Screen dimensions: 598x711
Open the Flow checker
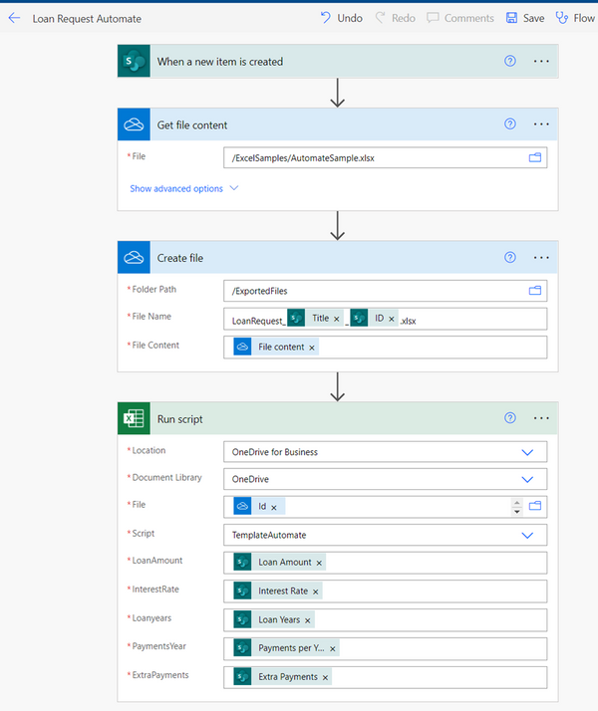(575, 18)
